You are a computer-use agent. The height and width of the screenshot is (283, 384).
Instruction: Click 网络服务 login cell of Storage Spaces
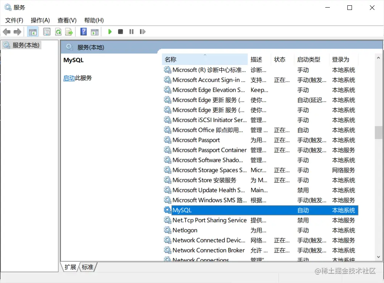343,170
